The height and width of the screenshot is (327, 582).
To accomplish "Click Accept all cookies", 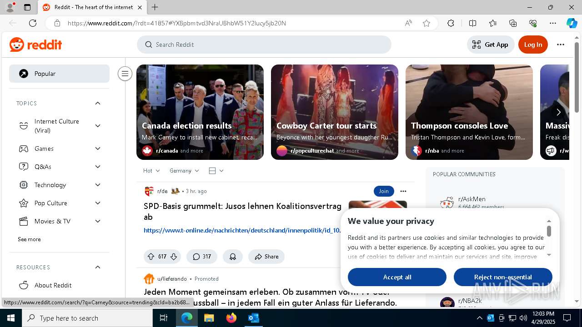I will click(x=397, y=277).
